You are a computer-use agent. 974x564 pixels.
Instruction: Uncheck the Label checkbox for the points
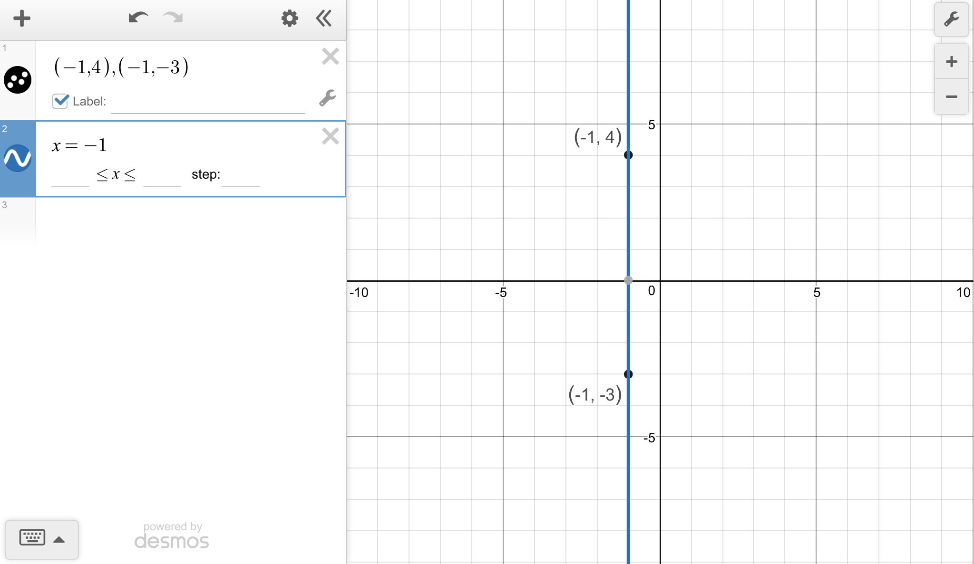[x=60, y=101]
